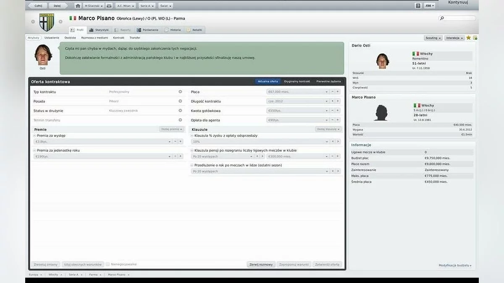
Task: Step 10% resale clause value right arrow
Action: (x=337, y=142)
